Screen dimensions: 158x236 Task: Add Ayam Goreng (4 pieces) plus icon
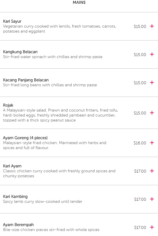click(x=152, y=143)
